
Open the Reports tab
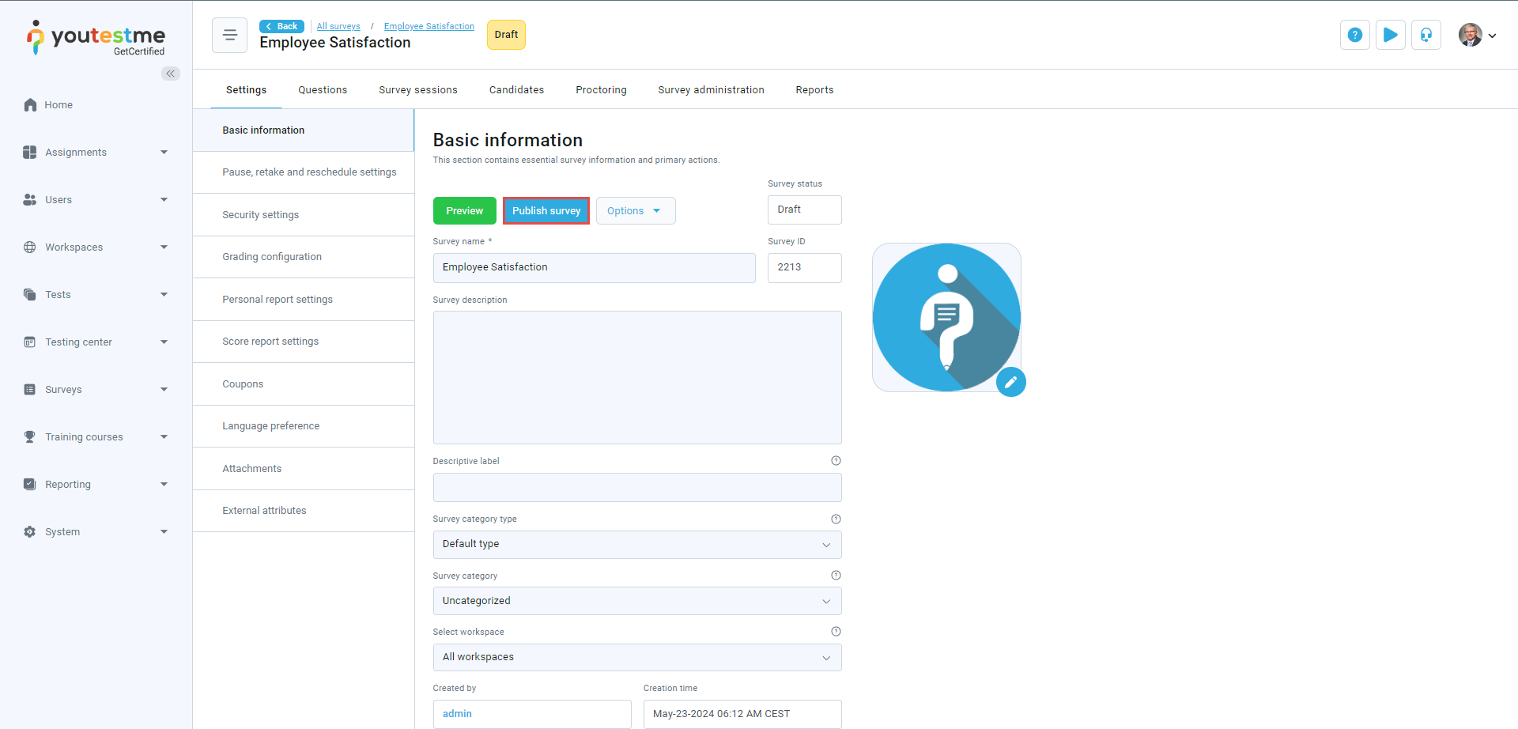pos(815,90)
